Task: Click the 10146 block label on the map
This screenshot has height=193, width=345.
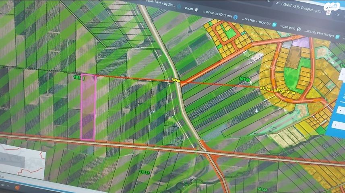Action: (244, 79)
